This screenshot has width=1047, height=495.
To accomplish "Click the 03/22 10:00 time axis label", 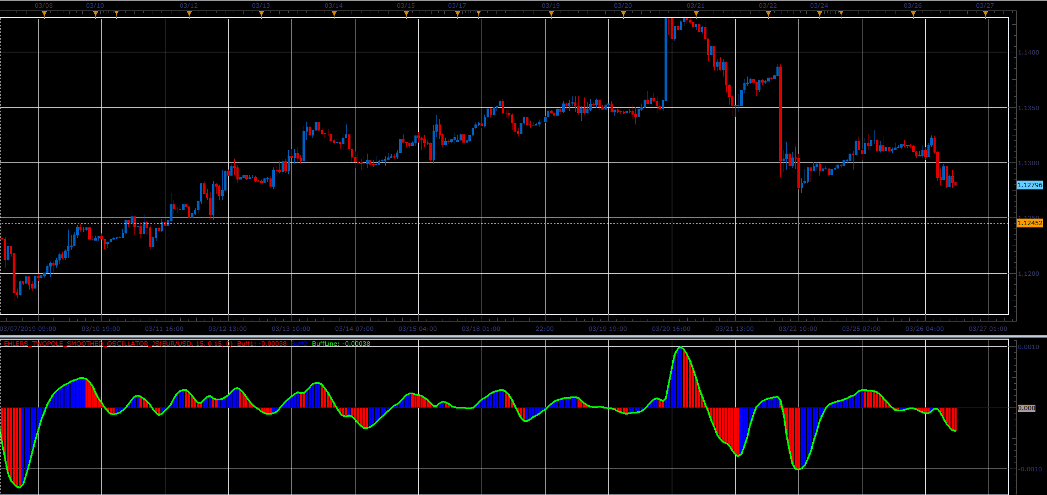I will click(x=798, y=329).
